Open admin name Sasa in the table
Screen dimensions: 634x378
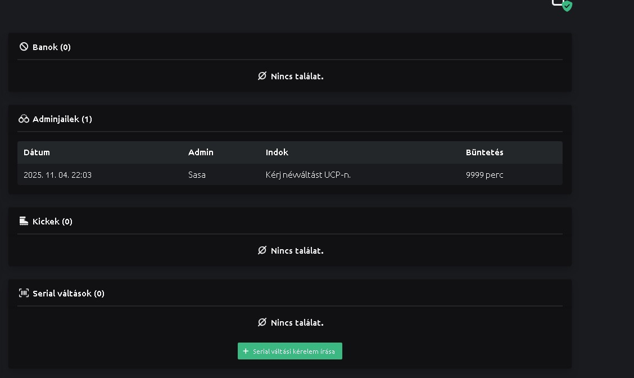197,175
